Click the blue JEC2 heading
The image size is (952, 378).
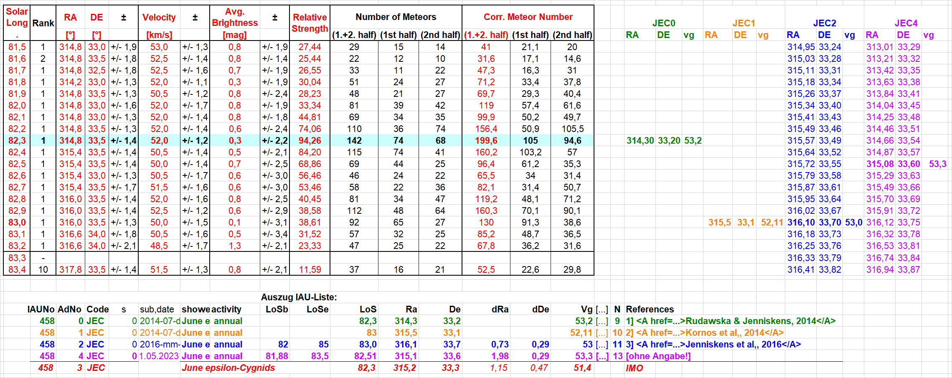tap(824, 23)
